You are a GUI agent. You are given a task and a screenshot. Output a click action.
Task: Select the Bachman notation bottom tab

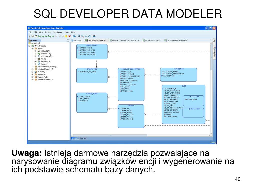coord(84,138)
